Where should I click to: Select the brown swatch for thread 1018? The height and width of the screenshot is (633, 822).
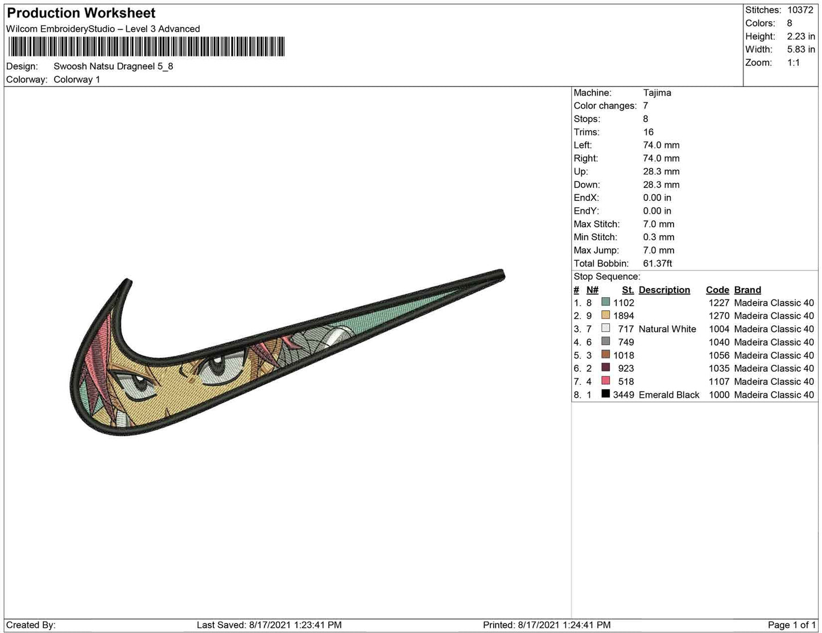[x=606, y=355]
